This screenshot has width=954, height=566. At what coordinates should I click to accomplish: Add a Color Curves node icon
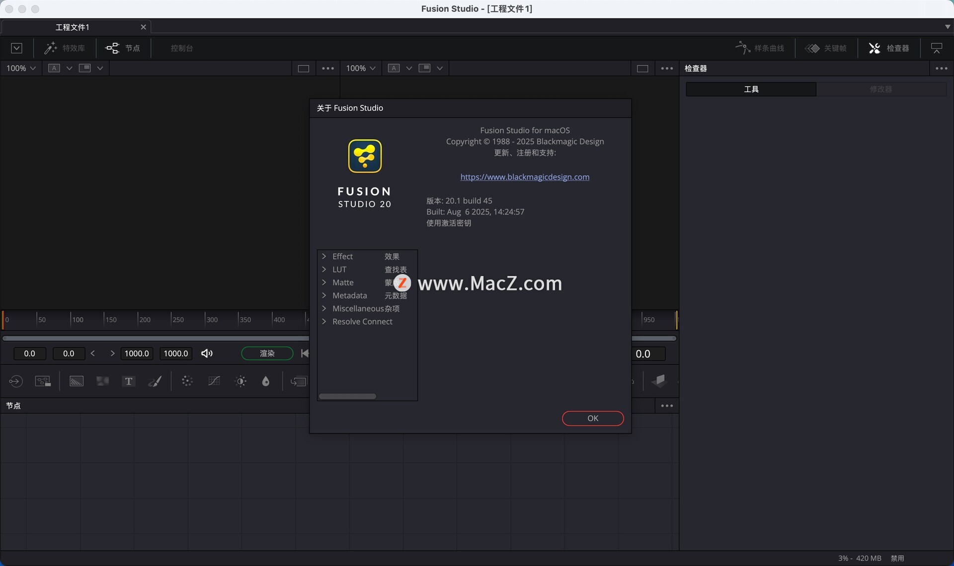pyautogui.click(x=214, y=381)
